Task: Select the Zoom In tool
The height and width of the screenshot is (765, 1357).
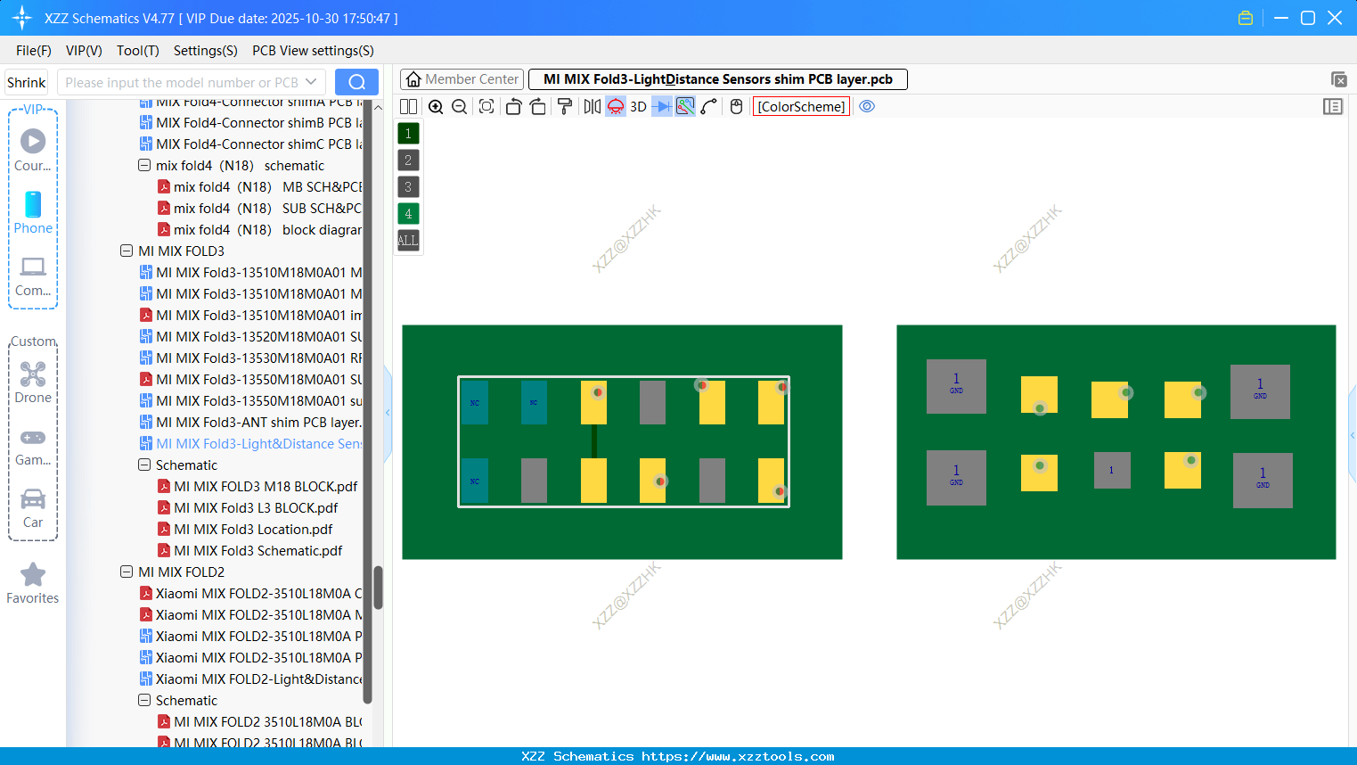Action: [x=436, y=106]
